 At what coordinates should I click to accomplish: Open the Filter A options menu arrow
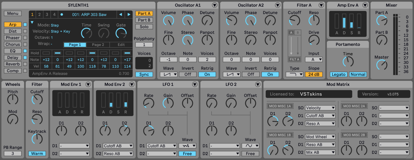(x=321, y=5)
